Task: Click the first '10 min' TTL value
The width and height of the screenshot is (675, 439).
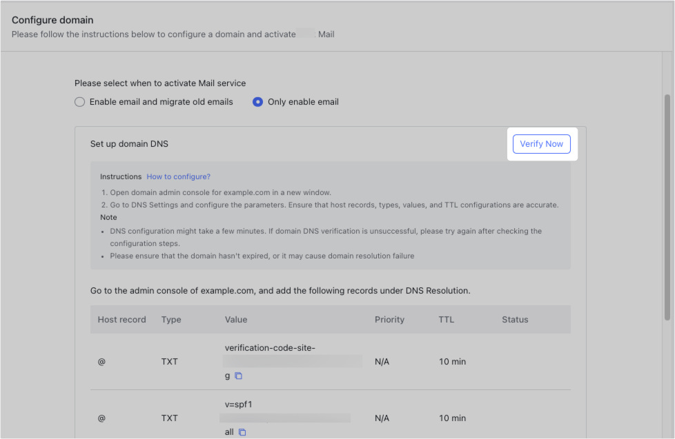Action: point(452,361)
